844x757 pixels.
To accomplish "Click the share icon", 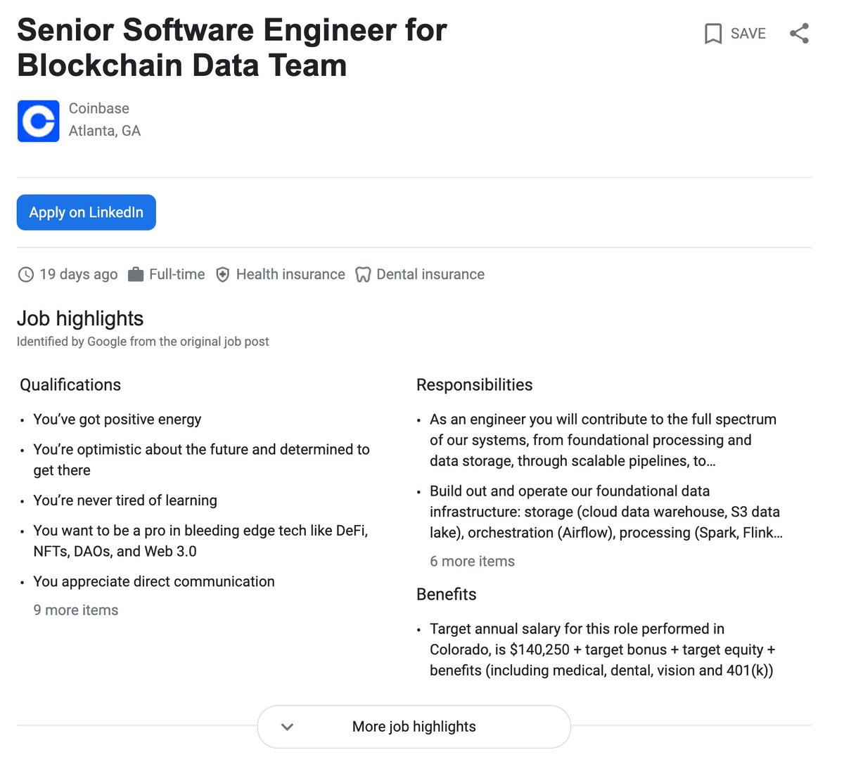I will 799,34.
